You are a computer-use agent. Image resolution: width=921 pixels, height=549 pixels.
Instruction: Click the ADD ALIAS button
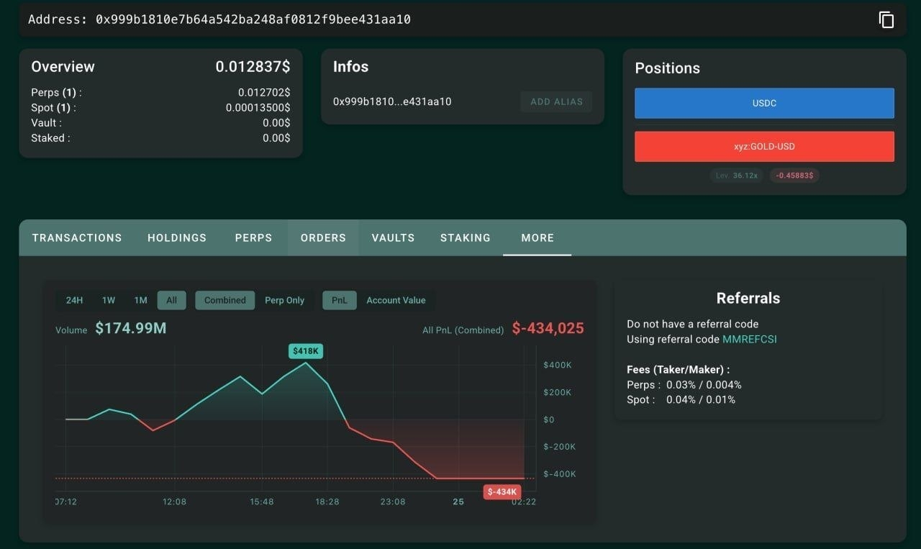coord(556,101)
